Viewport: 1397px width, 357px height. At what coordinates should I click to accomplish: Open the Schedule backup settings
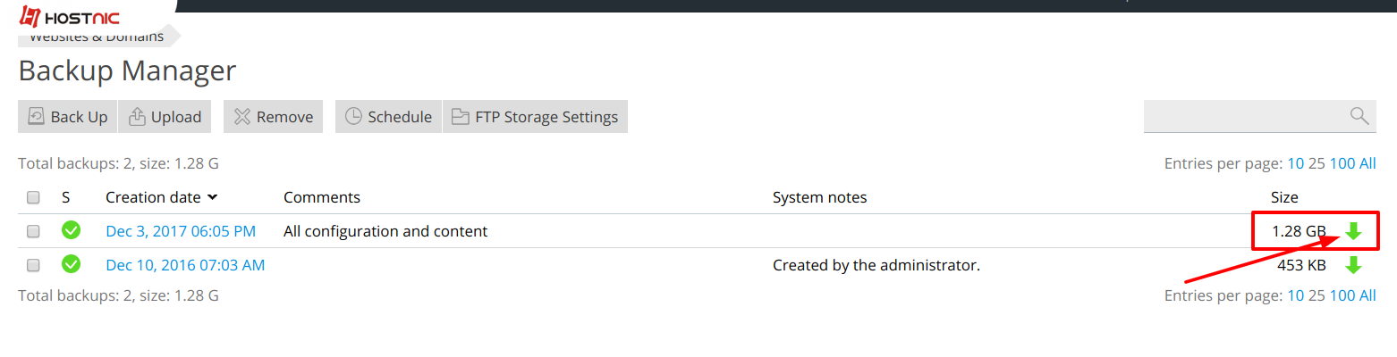coord(388,117)
